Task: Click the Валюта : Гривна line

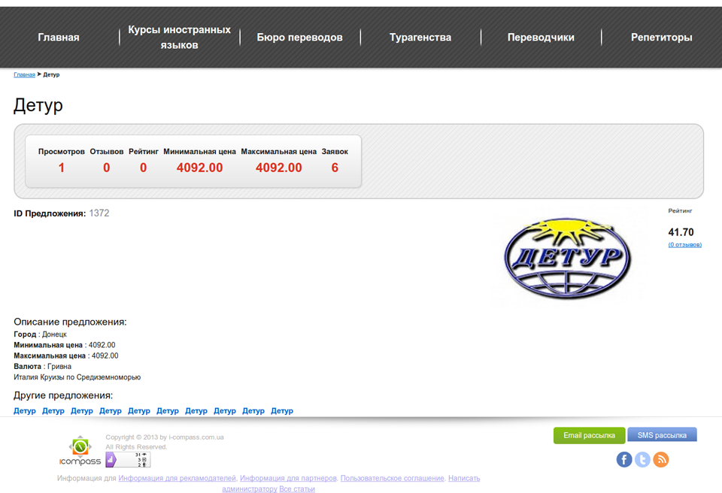Action: (42, 367)
